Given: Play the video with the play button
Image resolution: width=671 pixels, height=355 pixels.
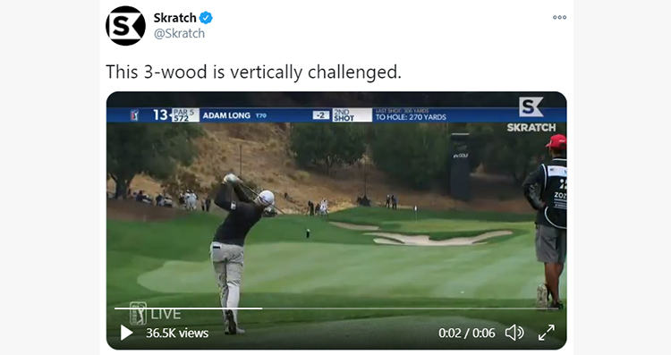Looking at the screenshot, I should [126, 333].
